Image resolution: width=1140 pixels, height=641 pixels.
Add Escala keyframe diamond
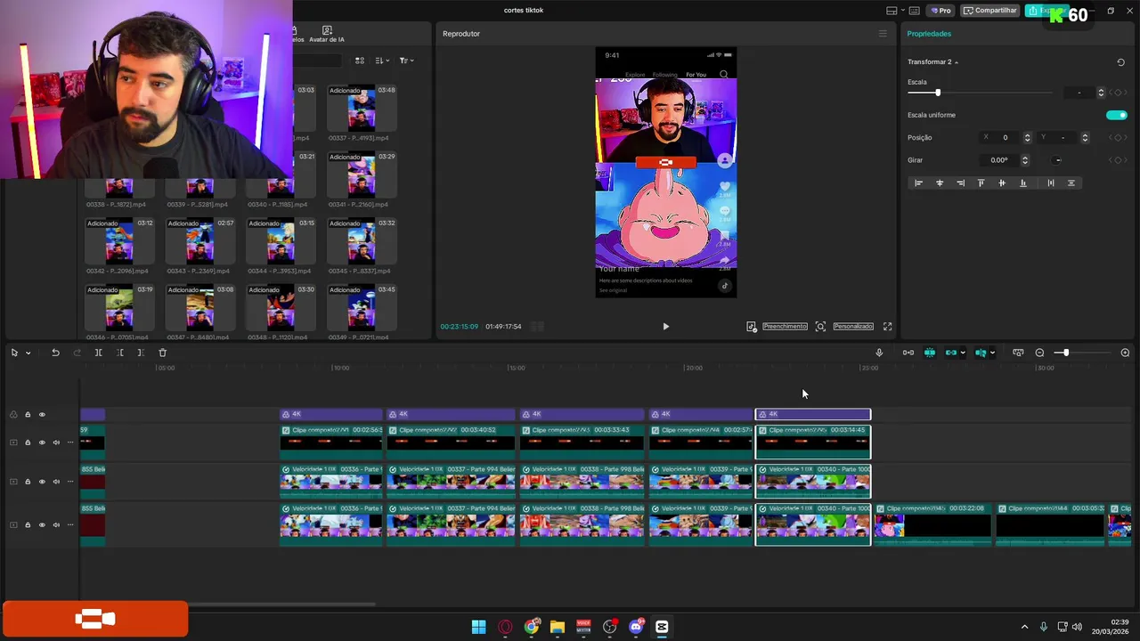click(1117, 93)
